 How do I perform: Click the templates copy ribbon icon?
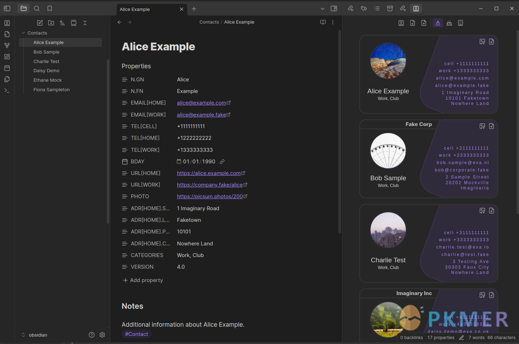coord(7,79)
